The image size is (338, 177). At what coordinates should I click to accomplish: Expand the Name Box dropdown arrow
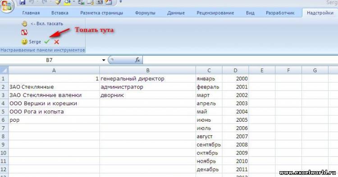pos(104,60)
